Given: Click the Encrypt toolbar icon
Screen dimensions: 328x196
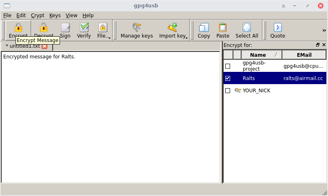Looking at the screenshot, I should pos(18,27).
